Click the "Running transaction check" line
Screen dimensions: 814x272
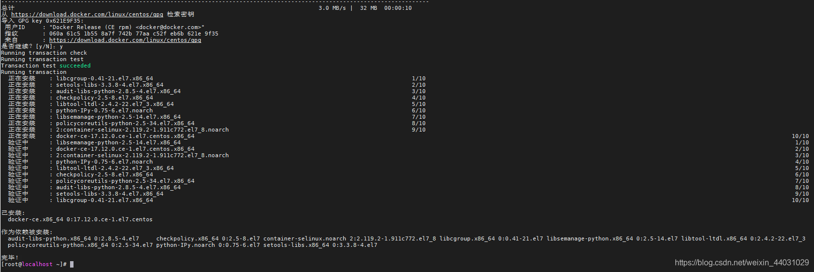pos(44,53)
